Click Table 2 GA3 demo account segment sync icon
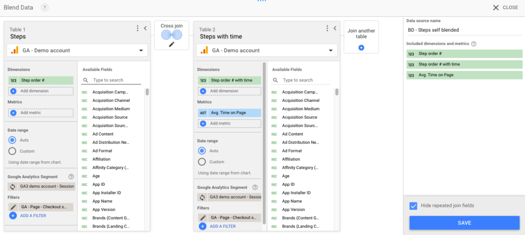The image size is (525, 235). (x=202, y=197)
